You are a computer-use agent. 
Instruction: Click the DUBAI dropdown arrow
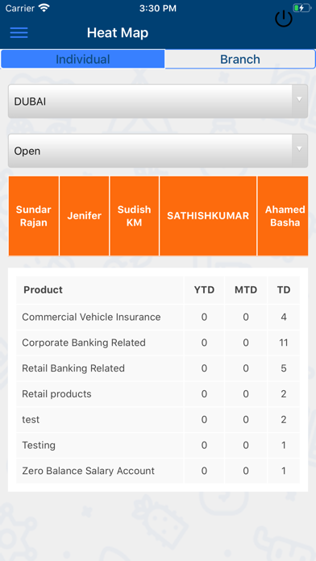click(300, 99)
